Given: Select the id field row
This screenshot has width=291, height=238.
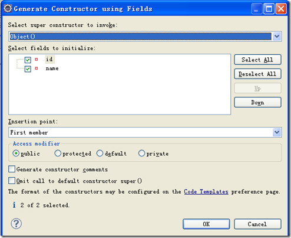Looking at the screenshot, I should (49, 59).
